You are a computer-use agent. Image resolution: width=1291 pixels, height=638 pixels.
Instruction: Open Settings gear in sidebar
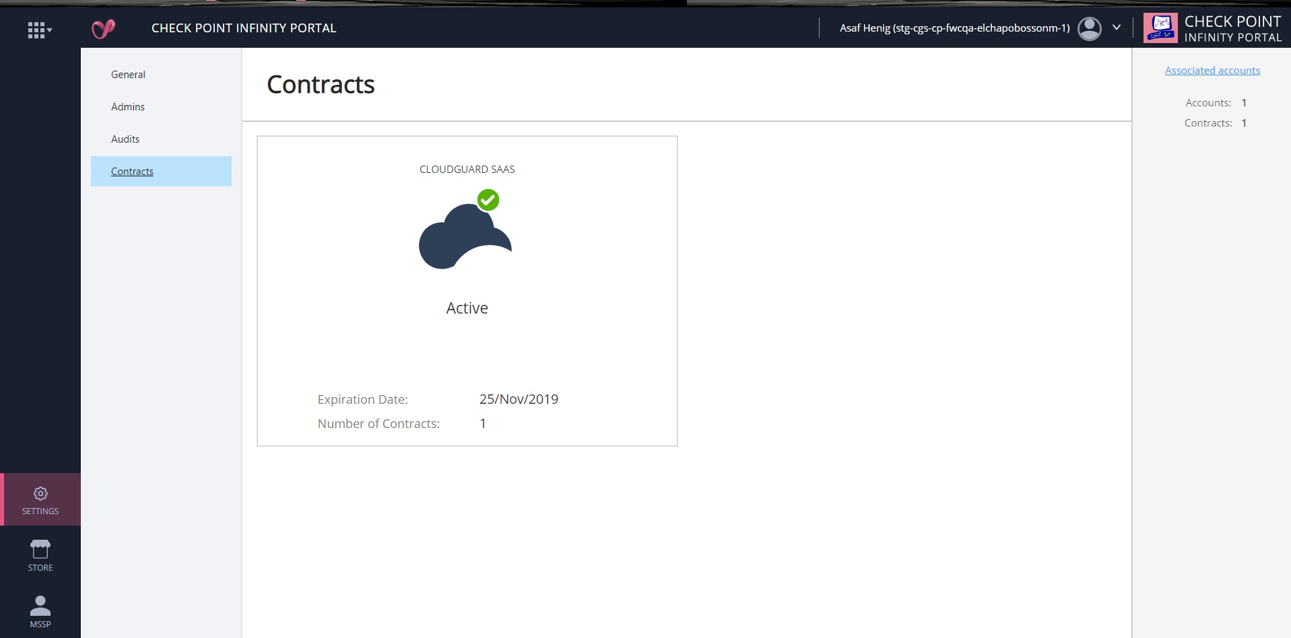click(40, 500)
